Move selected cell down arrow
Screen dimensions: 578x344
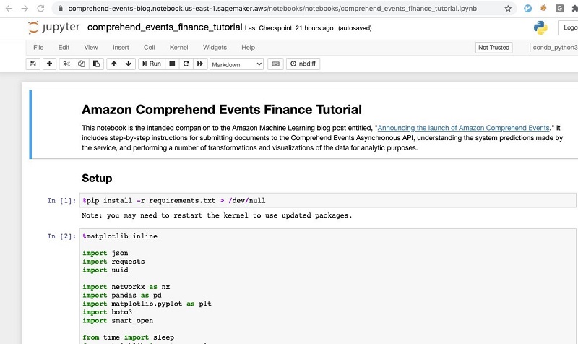point(129,64)
